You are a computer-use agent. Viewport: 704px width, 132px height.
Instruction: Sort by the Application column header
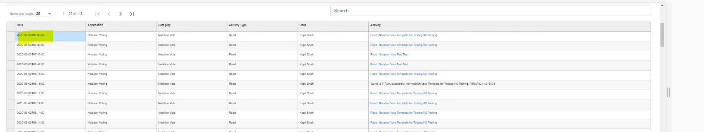[95, 25]
